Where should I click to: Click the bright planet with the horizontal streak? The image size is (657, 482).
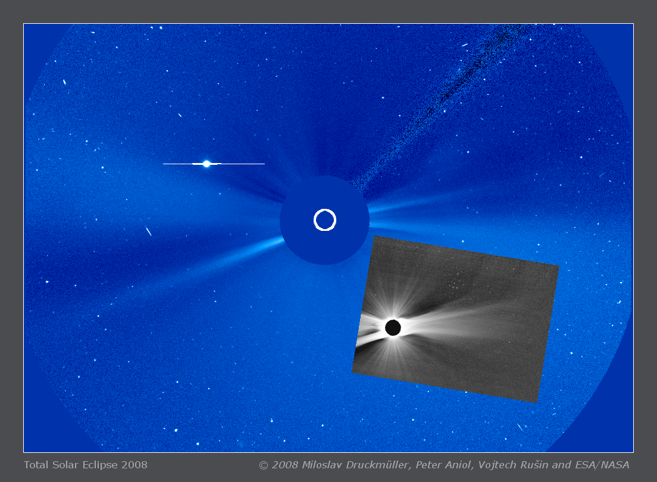click(x=207, y=164)
